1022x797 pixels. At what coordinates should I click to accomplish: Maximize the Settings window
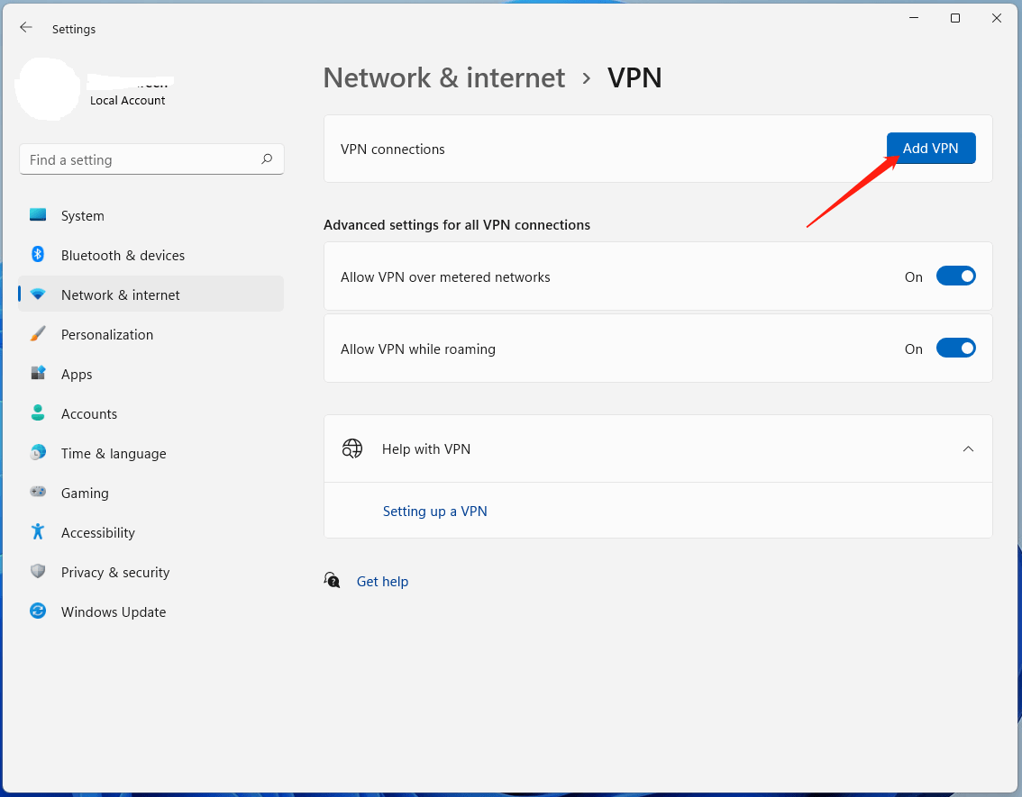tap(955, 18)
